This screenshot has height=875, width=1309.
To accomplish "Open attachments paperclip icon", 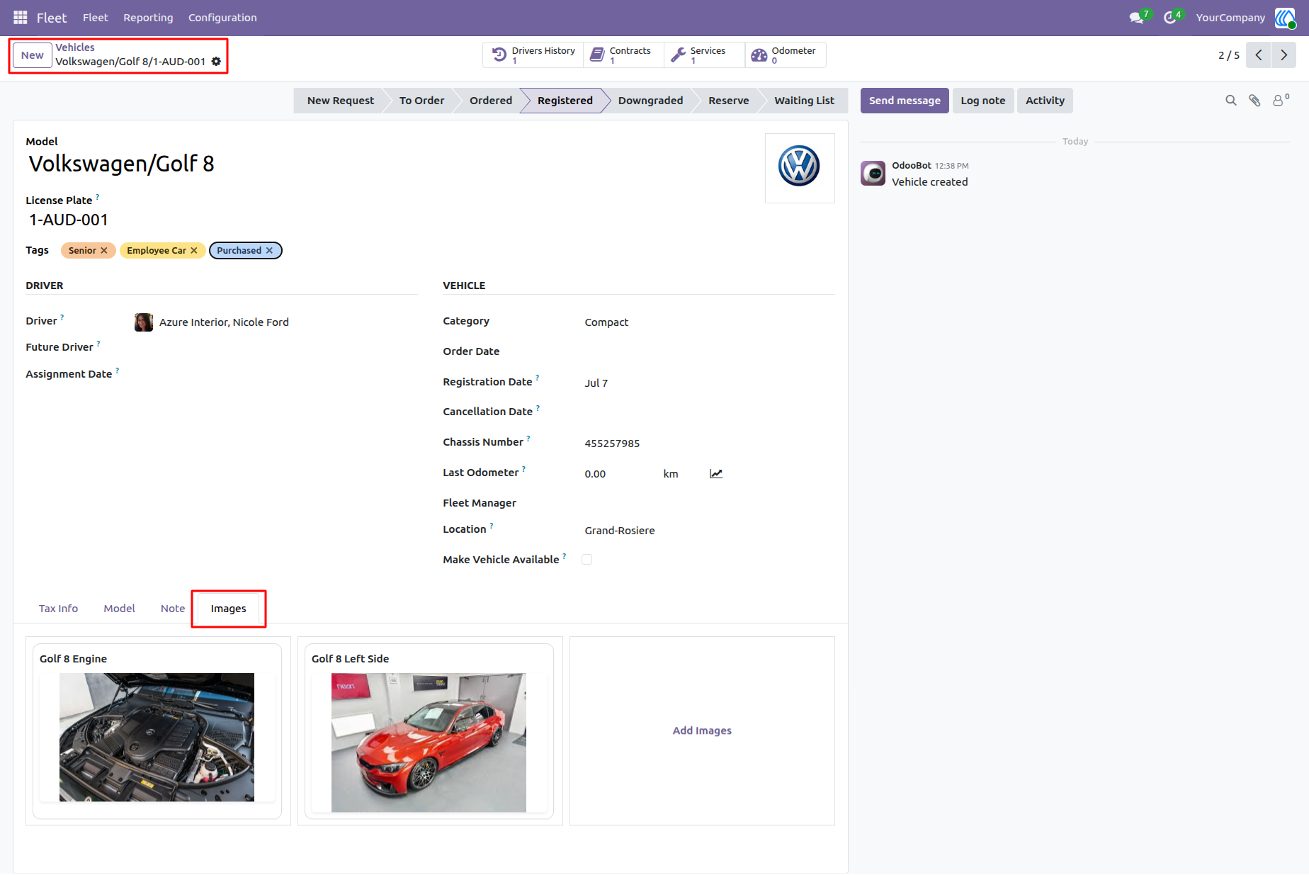I will point(1254,101).
